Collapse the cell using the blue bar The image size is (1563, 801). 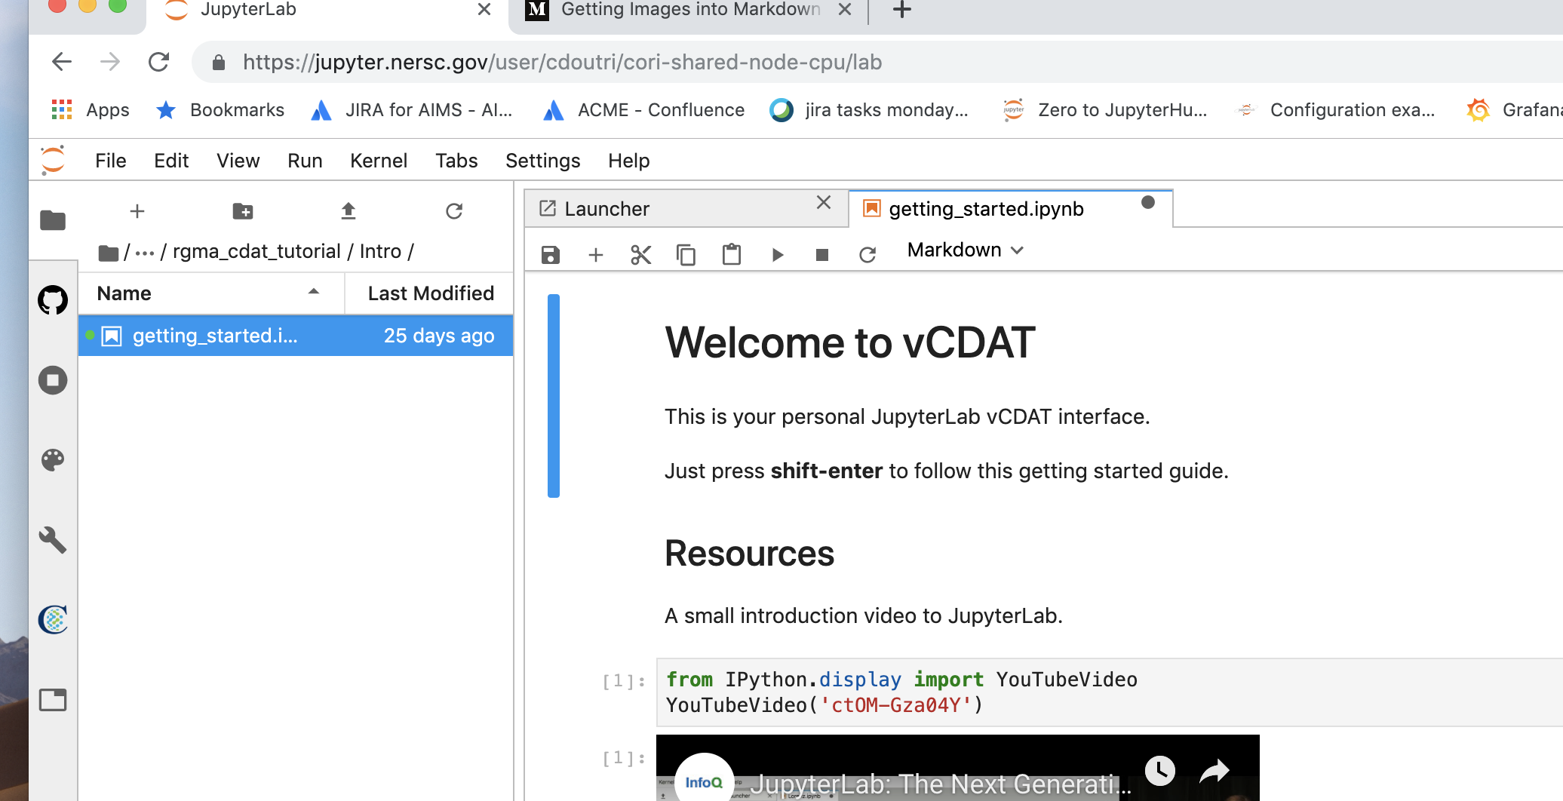point(554,396)
